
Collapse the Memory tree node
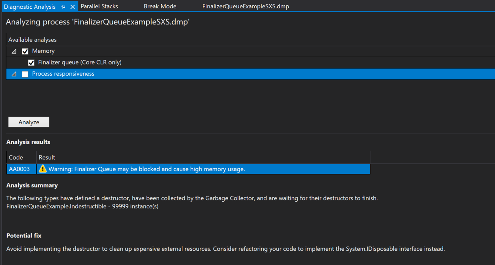[x=14, y=51]
